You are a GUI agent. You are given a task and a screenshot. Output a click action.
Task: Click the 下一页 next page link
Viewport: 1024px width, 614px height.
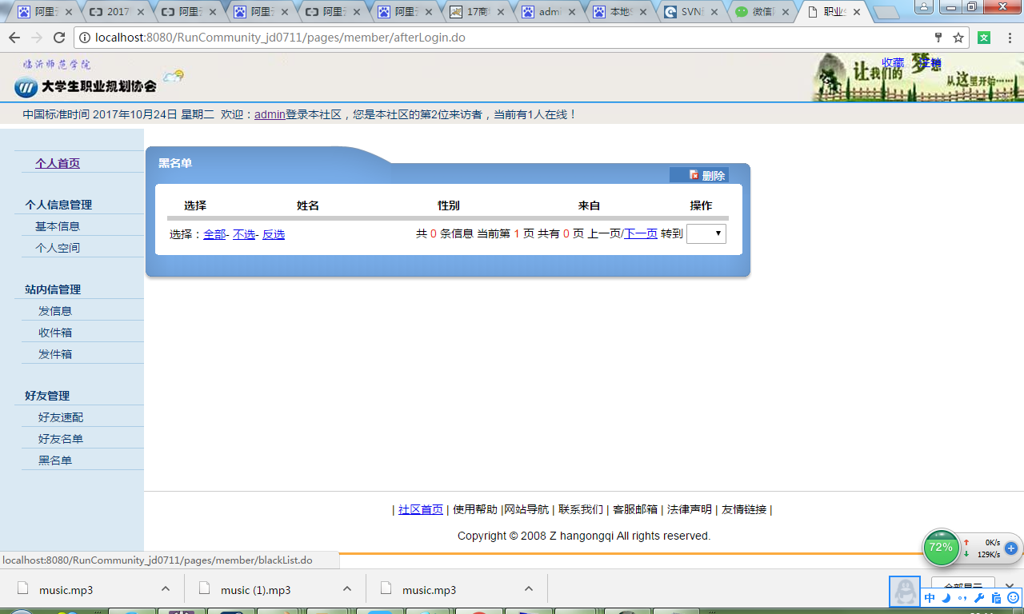[x=640, y=233]
